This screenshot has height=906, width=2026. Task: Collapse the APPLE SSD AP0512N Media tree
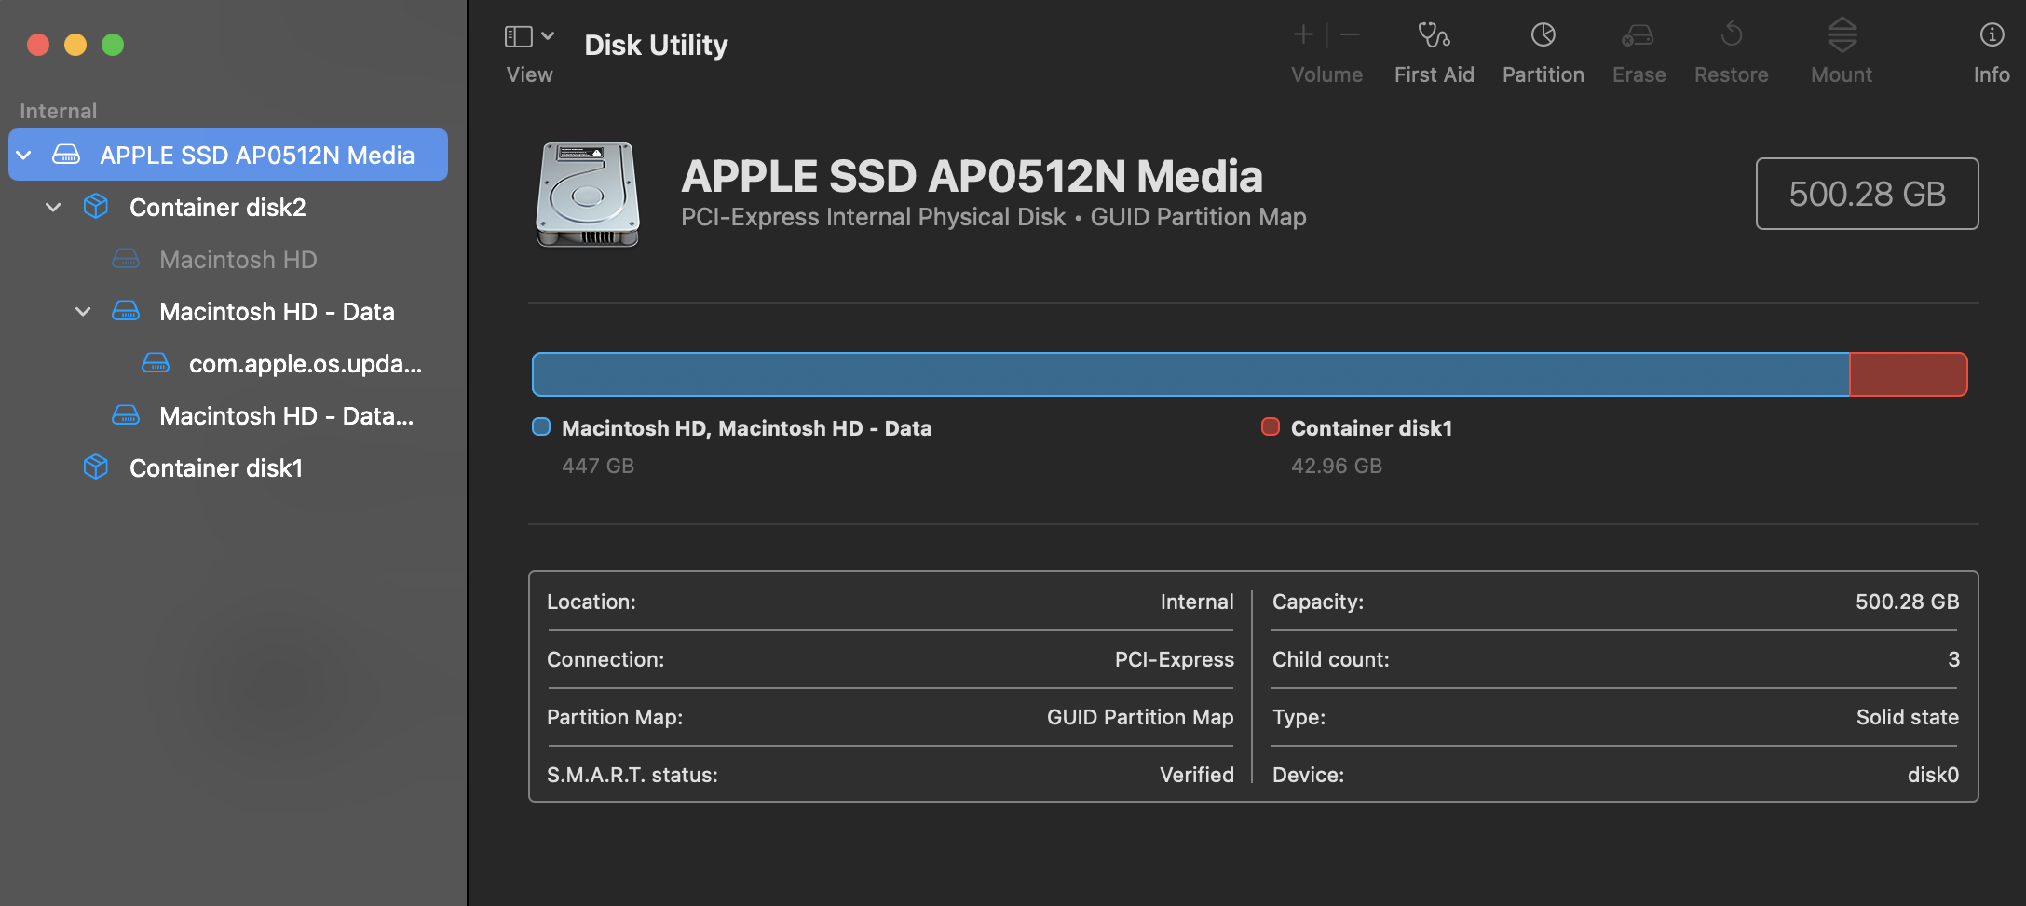click(25, 156)
